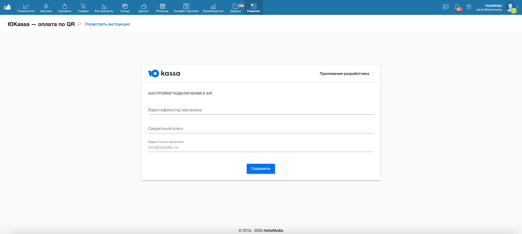Open the chat messages icon

click(446, 7)
